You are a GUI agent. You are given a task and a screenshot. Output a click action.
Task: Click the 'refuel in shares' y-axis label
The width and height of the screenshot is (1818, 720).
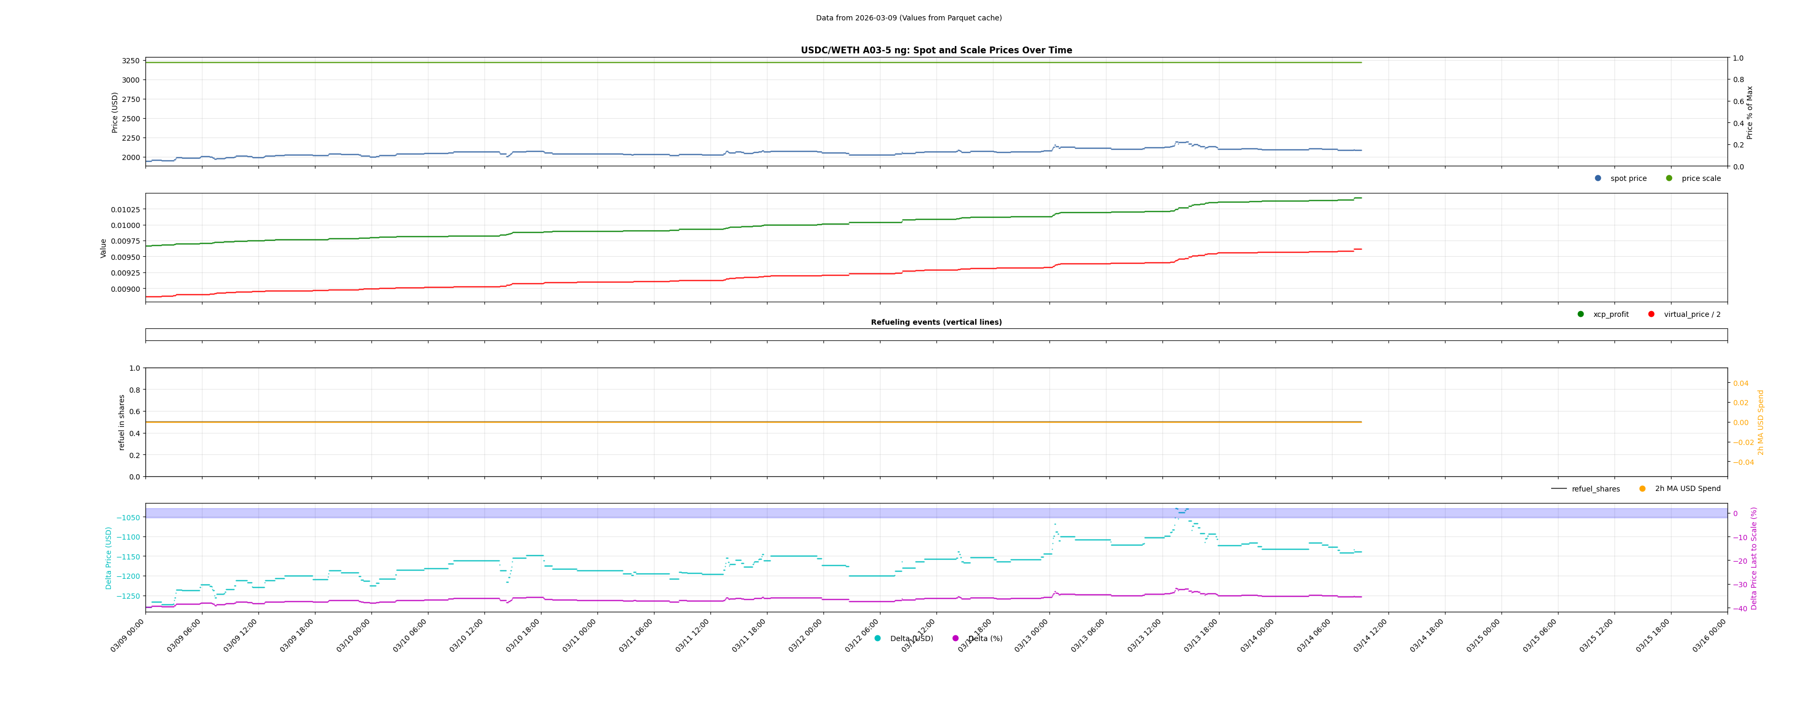tap(121, 422)
